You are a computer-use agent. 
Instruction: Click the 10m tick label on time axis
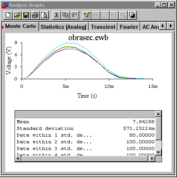109,86
